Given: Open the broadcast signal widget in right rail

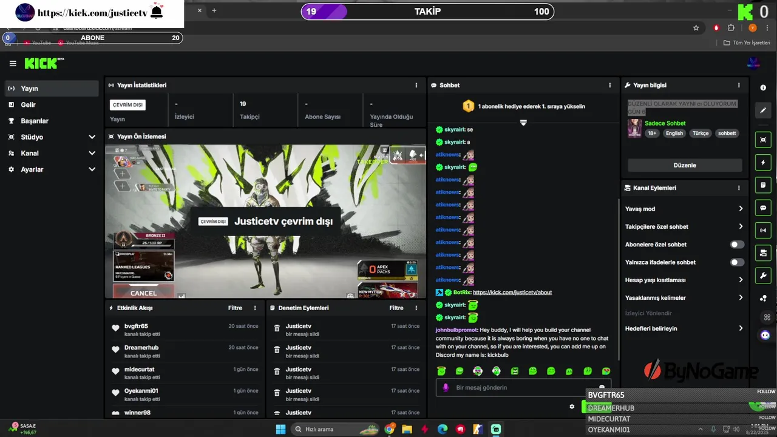Looking at the screenshot, I should pyautogui.click(x=763, y=230).
